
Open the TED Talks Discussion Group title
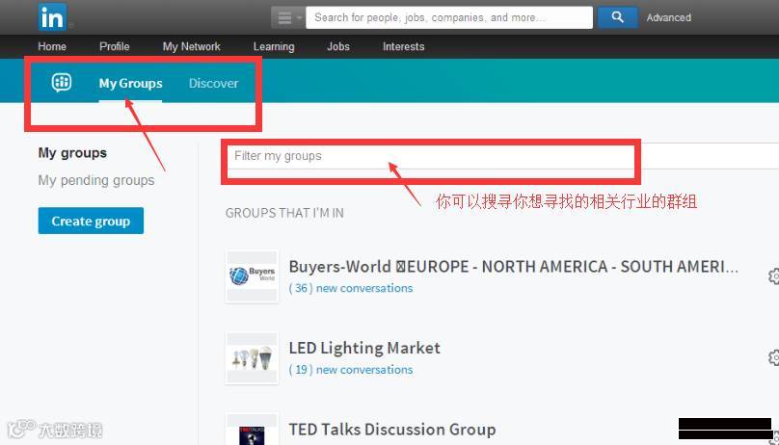point(392,430)
